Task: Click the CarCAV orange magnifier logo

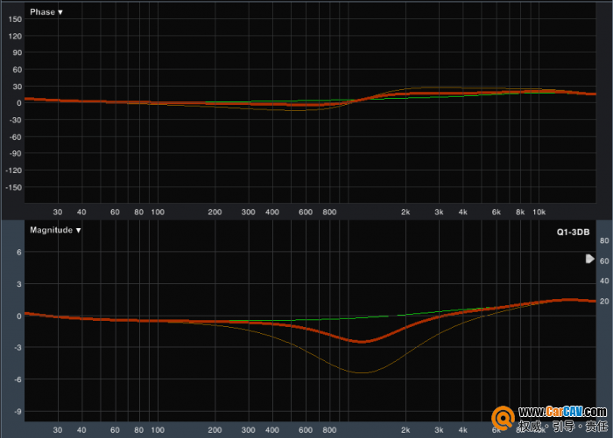Action: tap(504, 418)
